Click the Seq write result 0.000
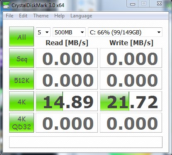 131,58
